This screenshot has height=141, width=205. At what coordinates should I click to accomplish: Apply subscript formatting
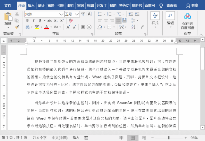pos(56,20)
